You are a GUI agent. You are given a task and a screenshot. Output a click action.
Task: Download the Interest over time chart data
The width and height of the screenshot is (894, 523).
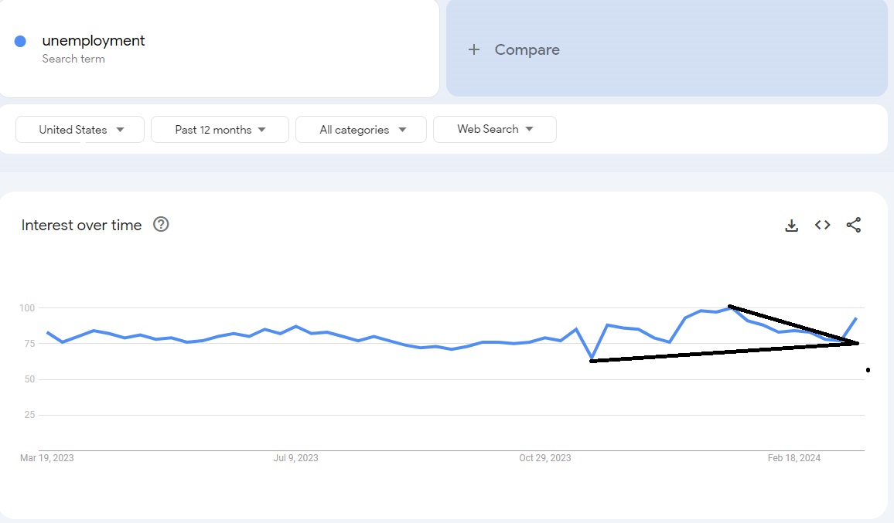(x=791, y=225)
